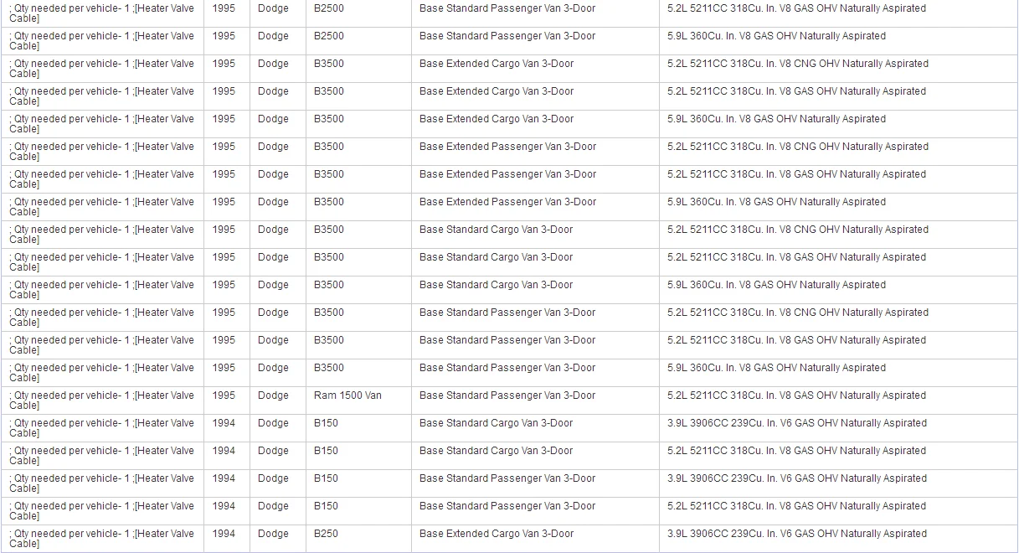1019x553 pixels.
Task: Click "Base Extended Cargo Van 3-Door" in B3500 CNG row
Action: [497, 64]
